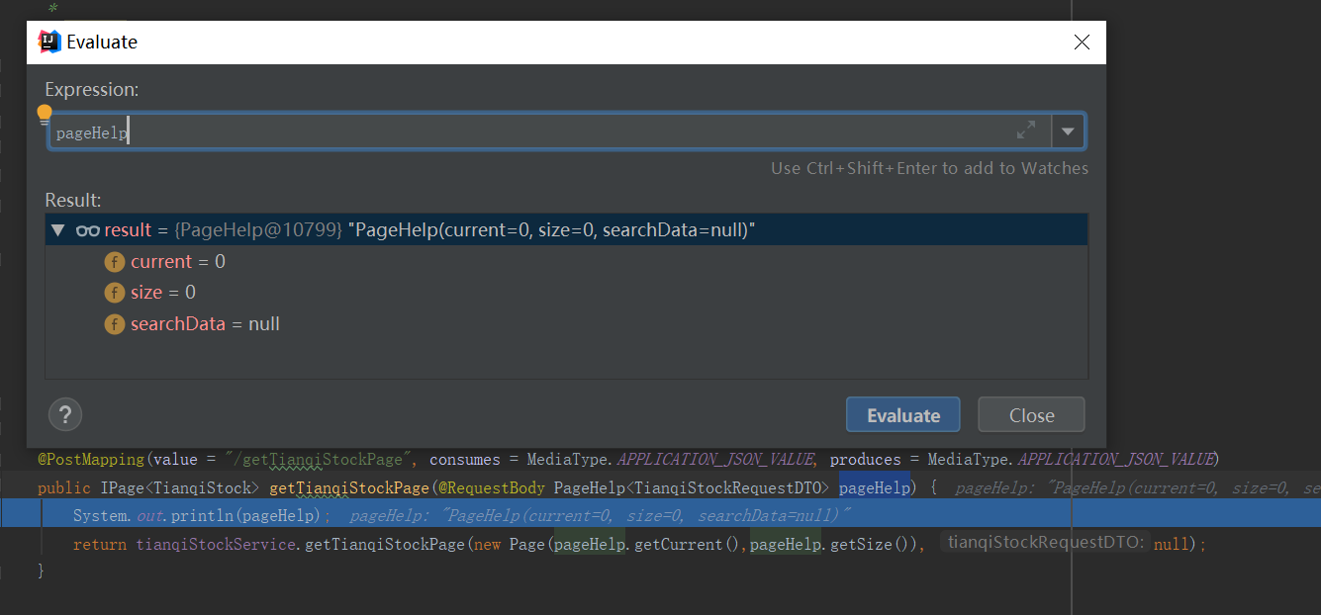The width and height of the screenshot is (1321, 615).
Task: Expand the expression field editor icon
Action: pyautogui.click(x=1026, y=130)
